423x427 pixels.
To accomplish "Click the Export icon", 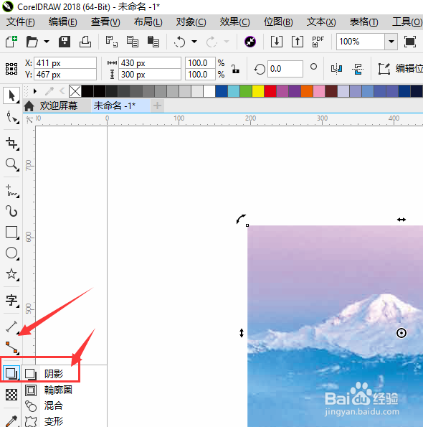I will 298,42.
